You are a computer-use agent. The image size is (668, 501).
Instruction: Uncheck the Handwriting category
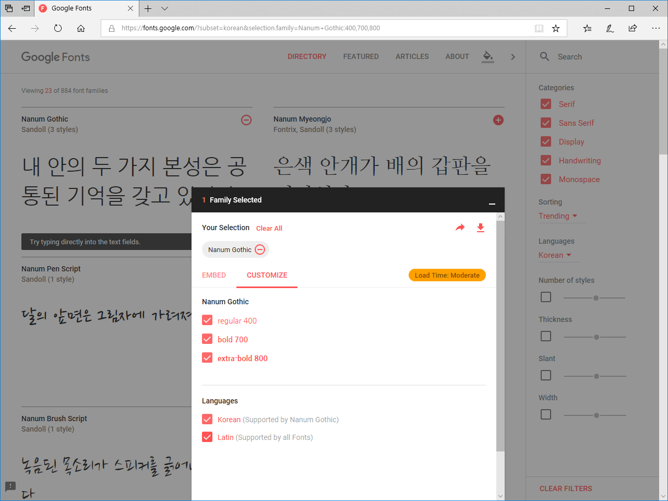point(546,160)
